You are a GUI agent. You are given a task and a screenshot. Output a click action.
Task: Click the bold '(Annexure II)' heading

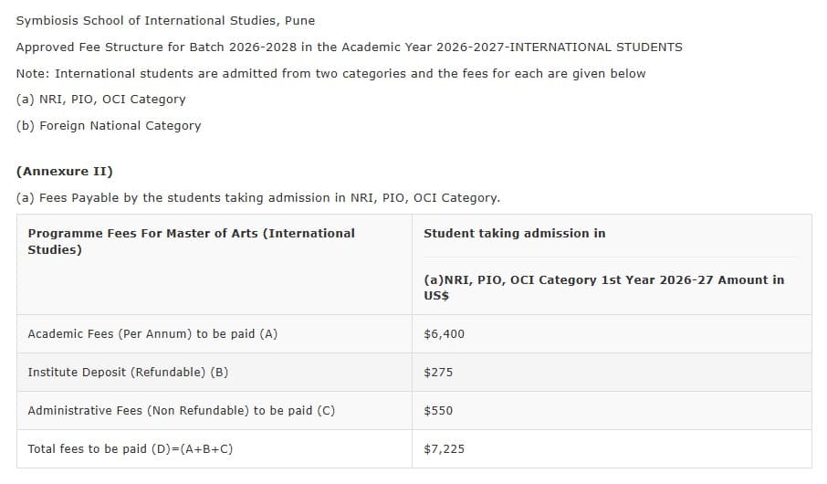[65, 171]
